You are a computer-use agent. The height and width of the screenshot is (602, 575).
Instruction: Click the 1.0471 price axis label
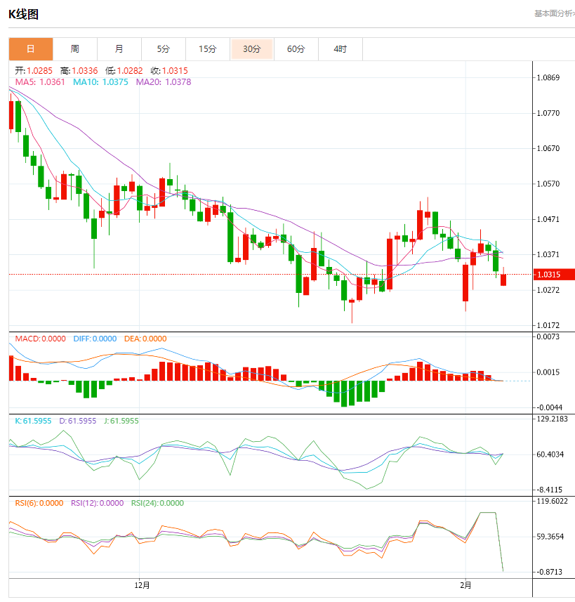[548, 219]
